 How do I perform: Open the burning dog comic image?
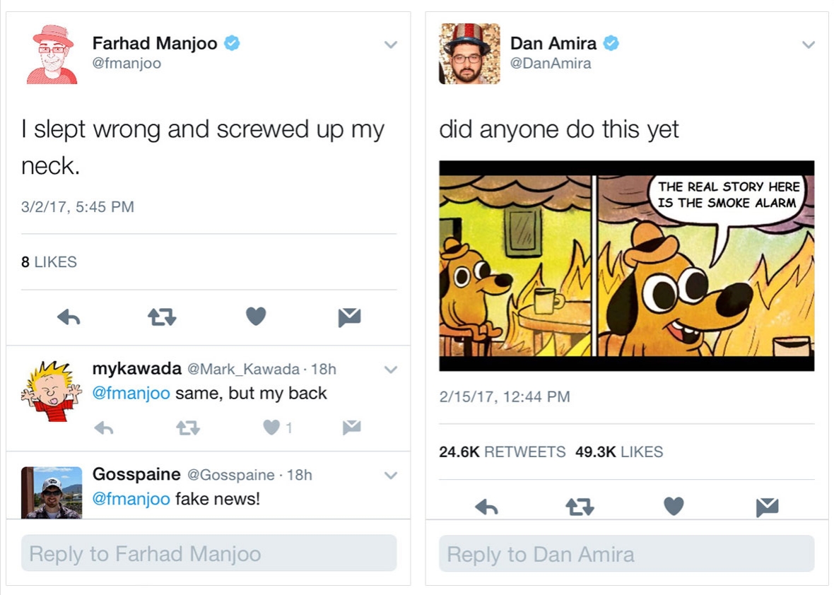626,266
